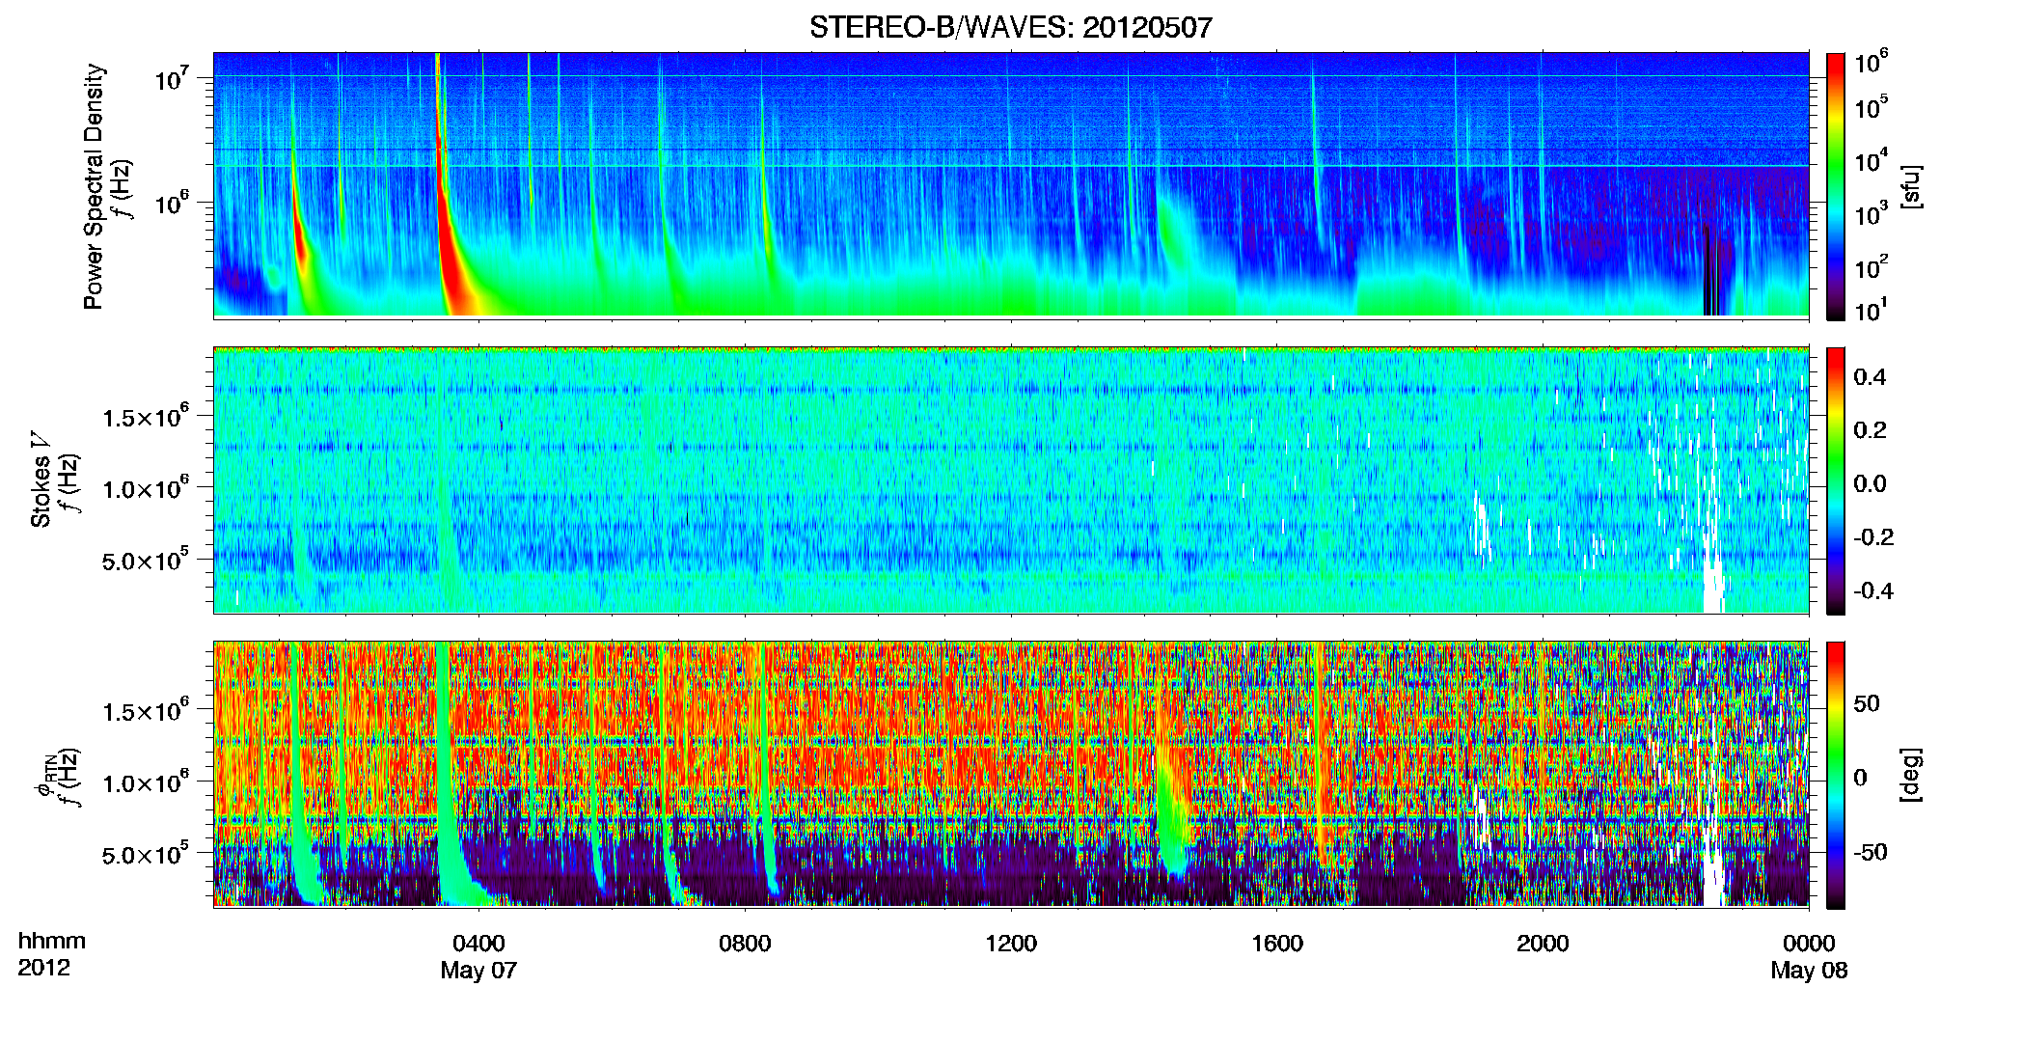Click the [sfu] unit label
This screenshot has width=2022, height=1042.
click(1913, 186)
